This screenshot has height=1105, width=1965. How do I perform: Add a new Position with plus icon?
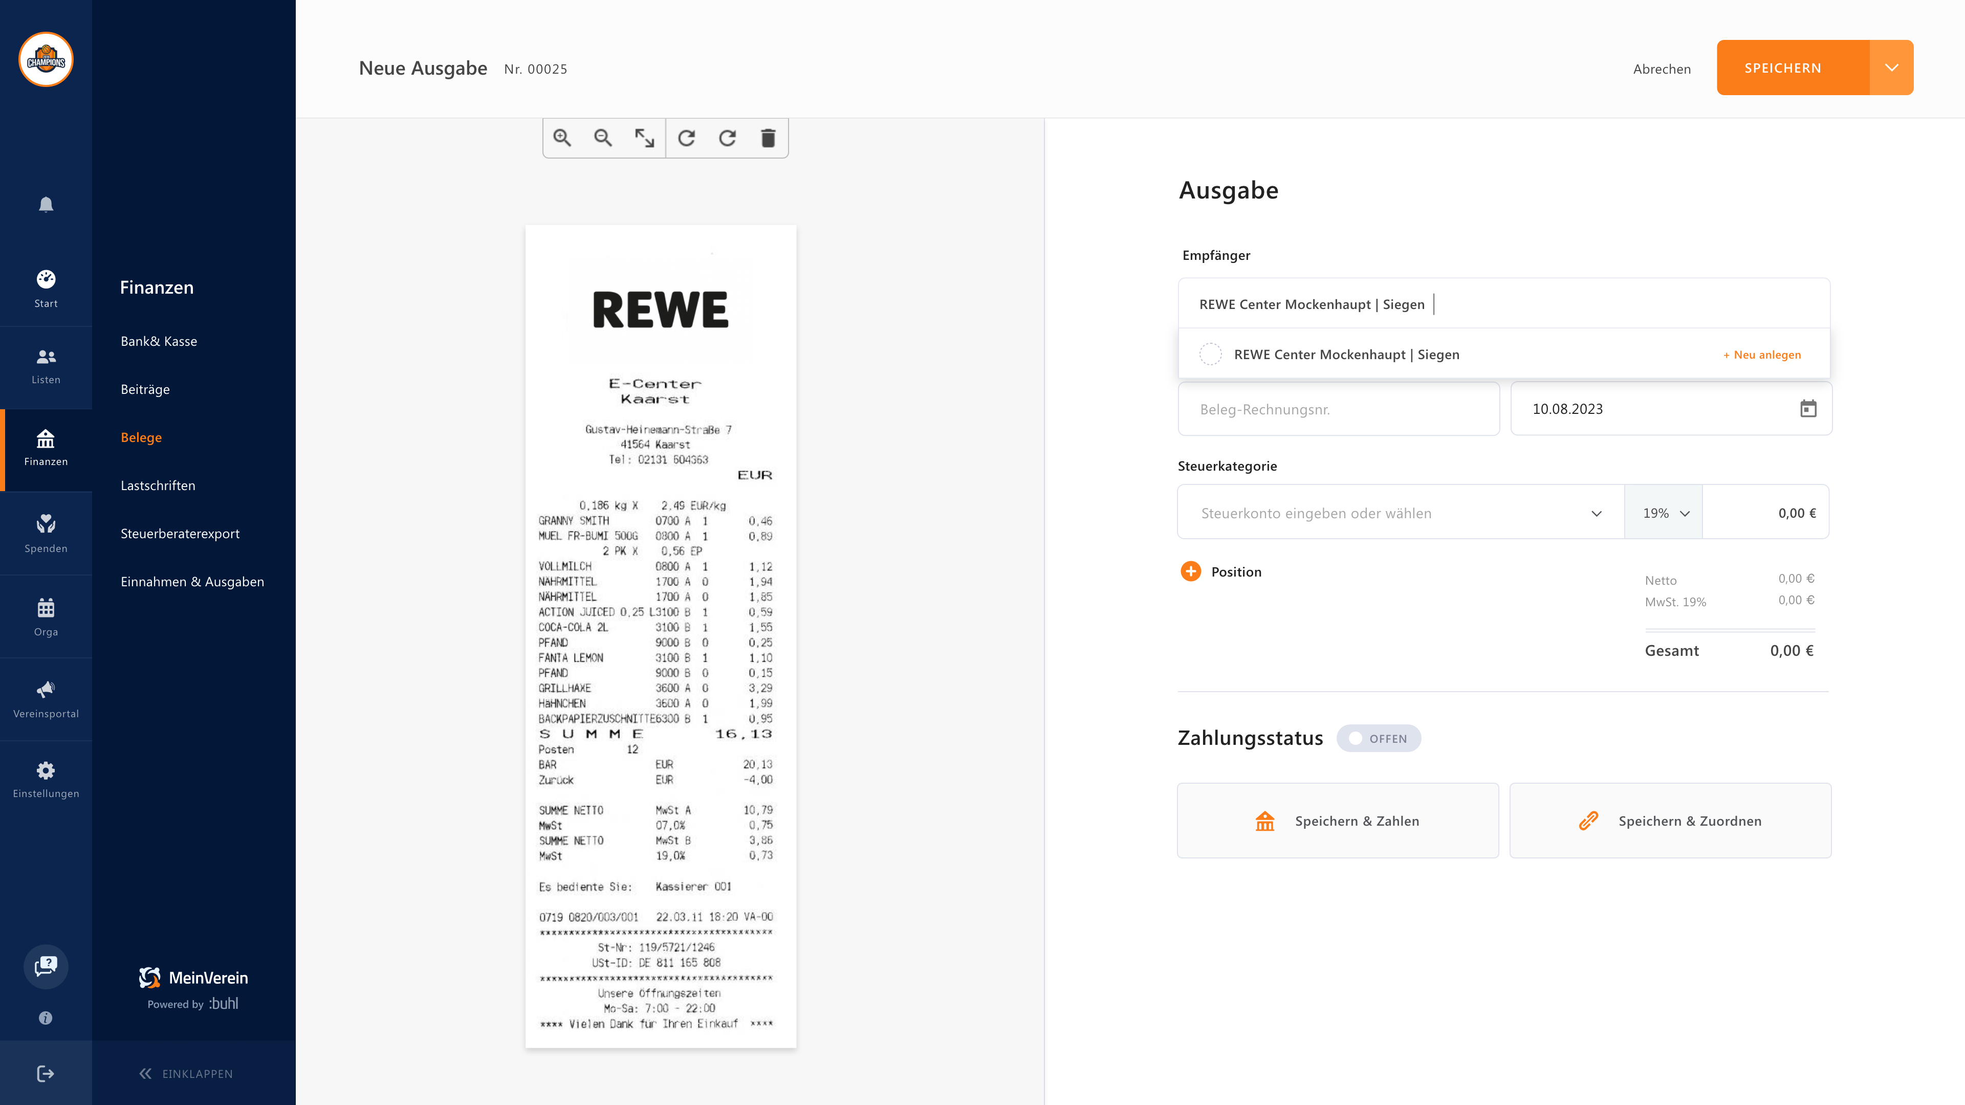(x=1191, y=571)
